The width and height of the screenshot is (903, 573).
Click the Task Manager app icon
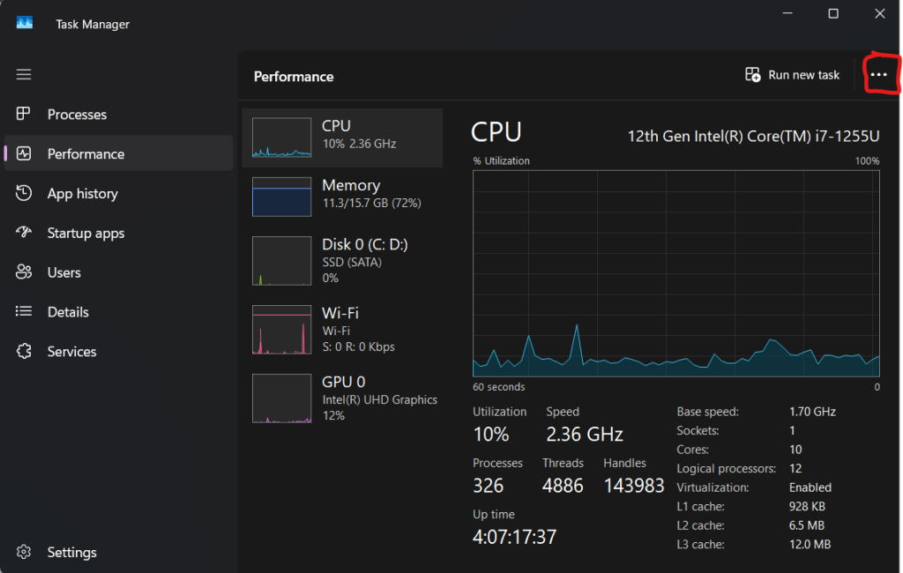24,23
